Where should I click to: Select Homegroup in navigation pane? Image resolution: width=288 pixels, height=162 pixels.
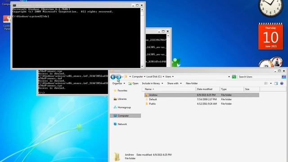124,107
